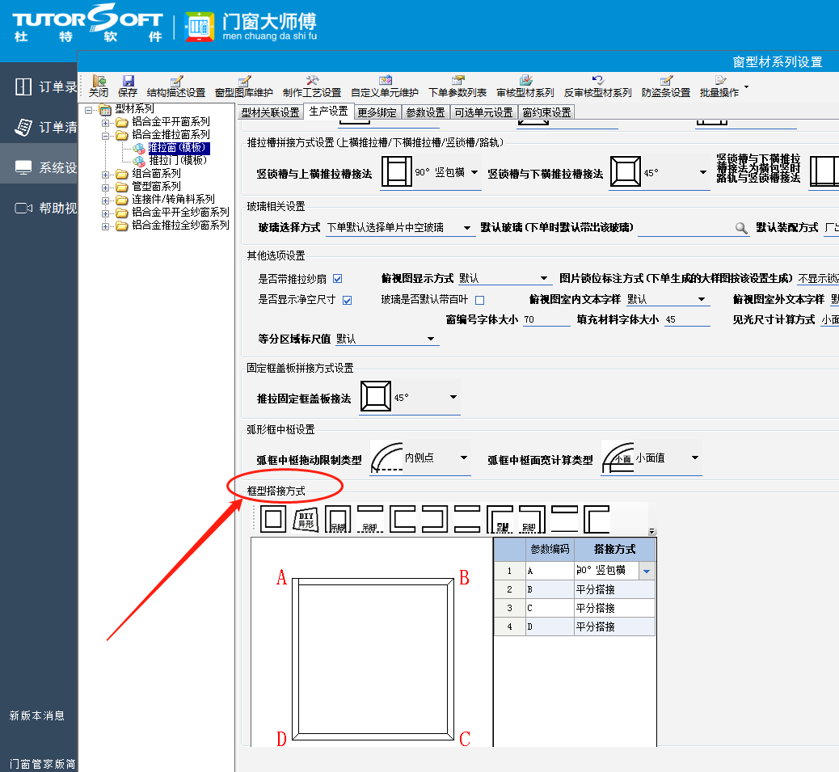This screenshot has height=772, width=839.
Task: Open 弧框中梃面宽计算类型 dropdown
Action: pyautogui.click(x=695, y=458)
